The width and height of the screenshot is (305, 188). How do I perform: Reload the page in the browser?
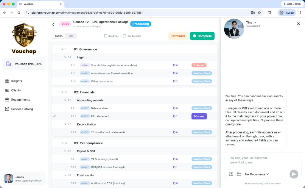(19, 12)
